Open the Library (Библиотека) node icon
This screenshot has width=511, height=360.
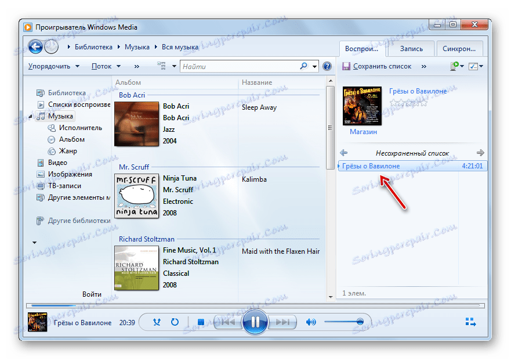(41, 93)
